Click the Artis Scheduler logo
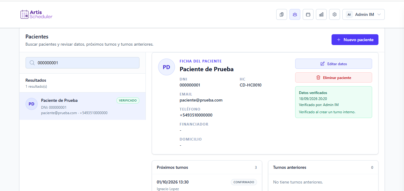This screenshot has width=404, height=191. point(36,14)
